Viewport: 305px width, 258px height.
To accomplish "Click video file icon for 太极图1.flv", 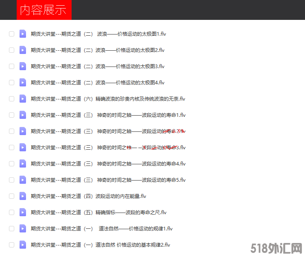I will (x=23, y=34).
